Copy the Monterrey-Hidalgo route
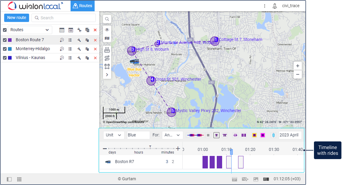Image resolution: width=342 pixels, height=185 pixels. (x=87, y=49)
